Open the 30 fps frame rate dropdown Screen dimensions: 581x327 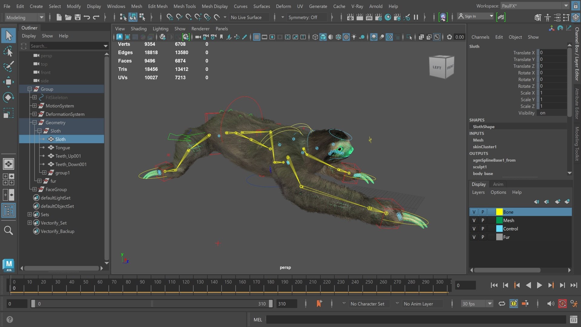(x=477, y=304)
